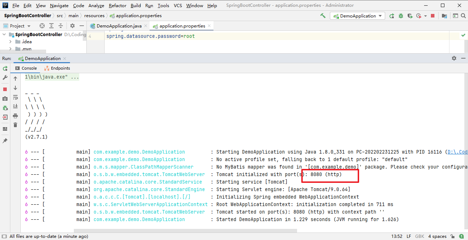Rerun DemoApplication from the top toolbar
This screenshot has height=240, width=468.
pyautogui.click(x=392, y=16)
